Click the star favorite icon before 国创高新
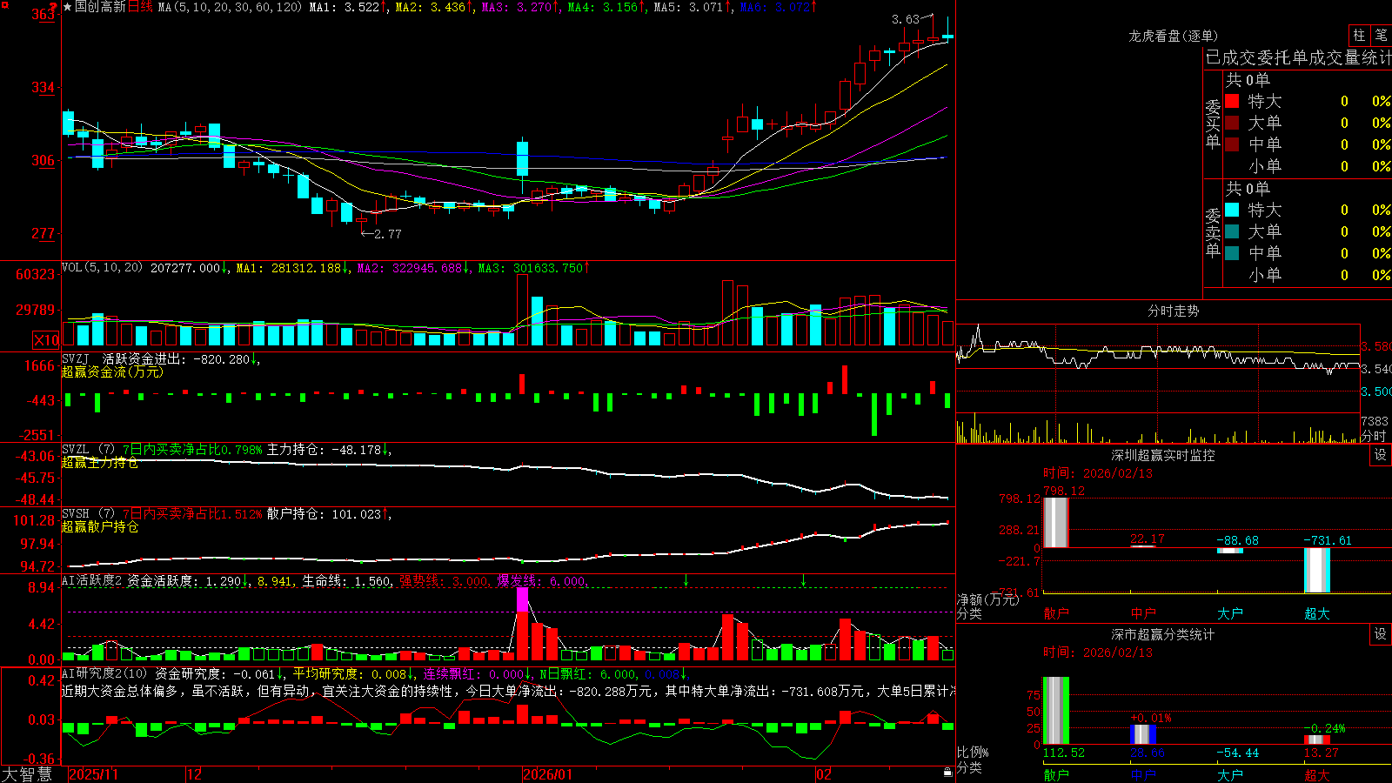Image resolution: width=1392 pixels, height=783 pixels. pyautogui.click(x=68, y=7)
